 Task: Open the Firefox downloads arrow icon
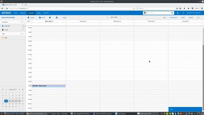point(184,9)
